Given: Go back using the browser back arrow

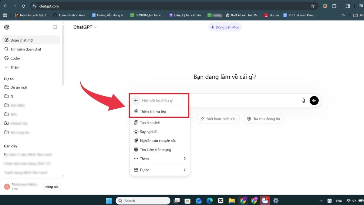Looking at the screenshot, I should [x=5, y=6].
